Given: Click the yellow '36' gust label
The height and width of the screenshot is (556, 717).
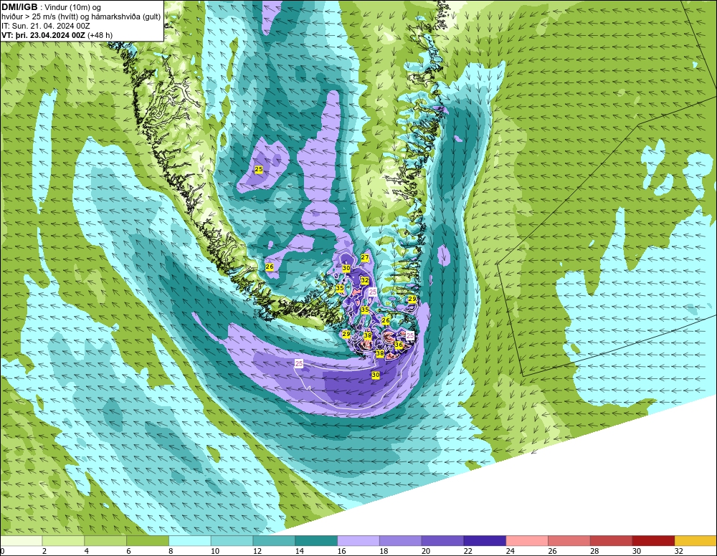Looking at the screenshot, I should coord(398,345).
